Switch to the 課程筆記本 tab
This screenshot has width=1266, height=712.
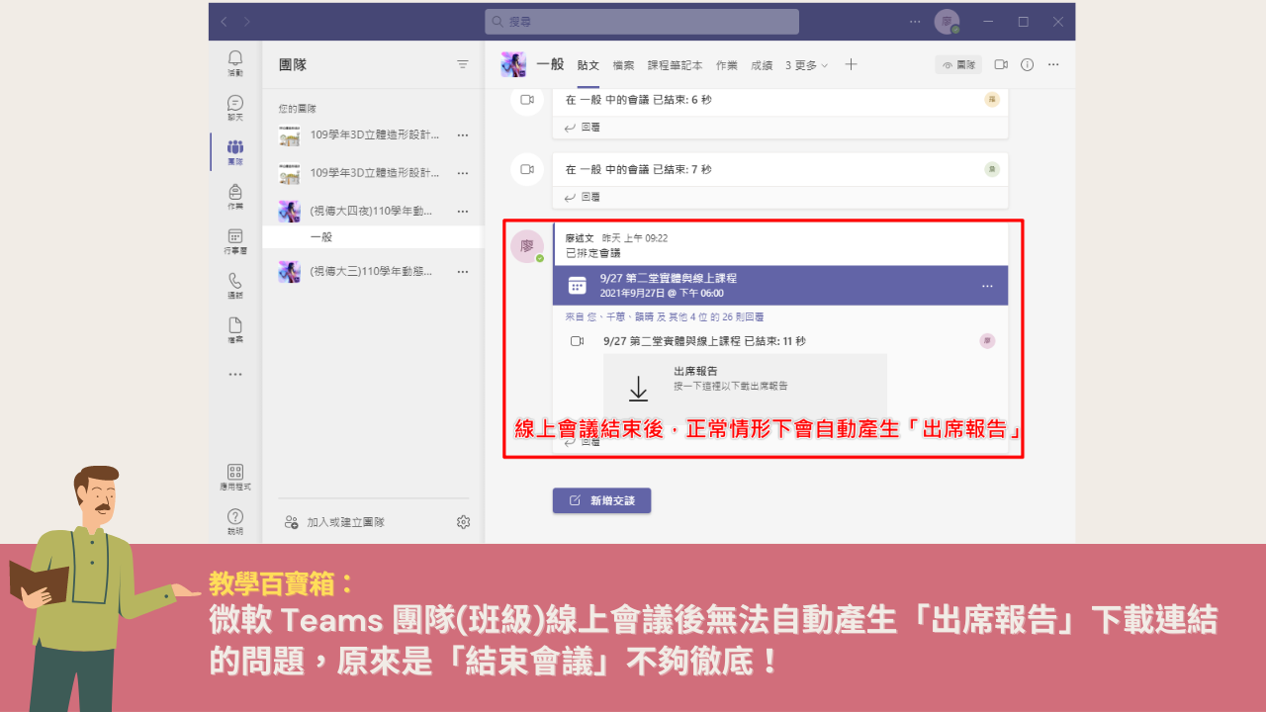tap(675, 65)
